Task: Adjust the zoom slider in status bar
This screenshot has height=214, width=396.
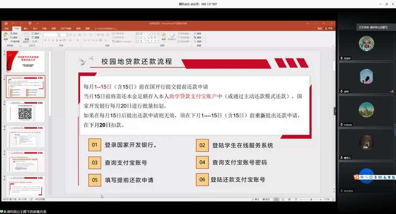Action: [311, 200]
